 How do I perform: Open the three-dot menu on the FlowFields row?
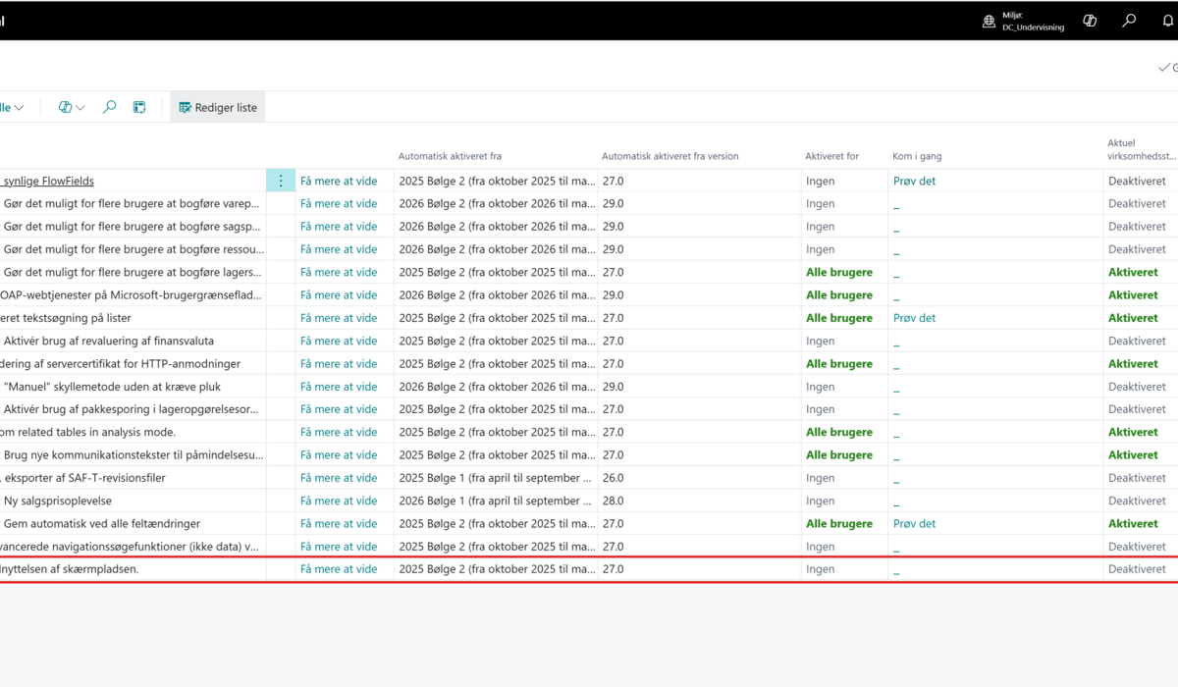[281, 181]
